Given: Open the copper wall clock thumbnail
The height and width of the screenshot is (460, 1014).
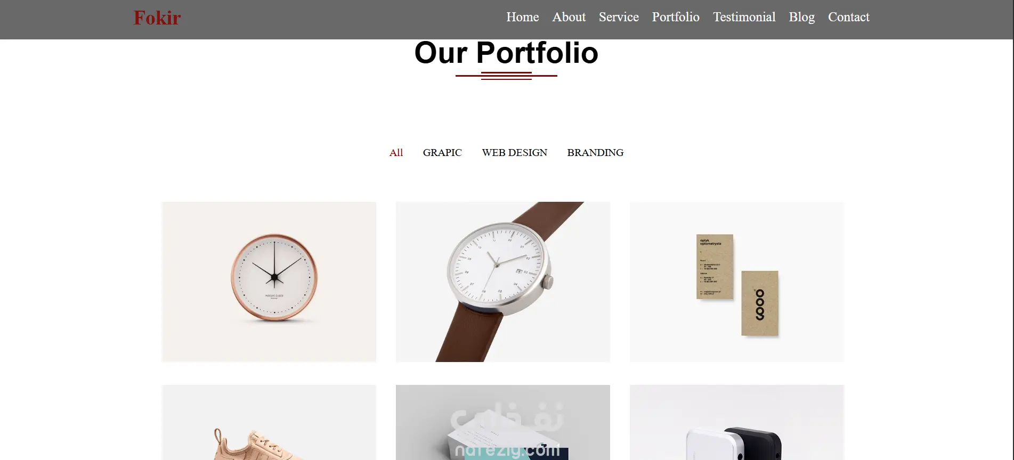Looking at the screenshot, I should click(269, 282).
